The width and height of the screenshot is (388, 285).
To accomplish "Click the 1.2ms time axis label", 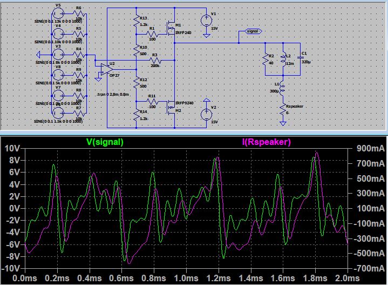I will tap(219, 278).
